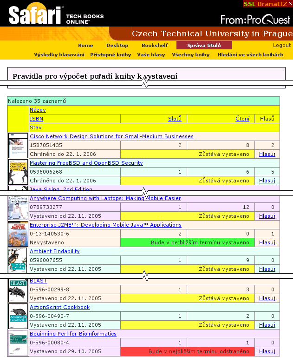This screenshot has height=363, width=293.
Task: Vote (Hlasuj) for Enterprise J2ME
Action: click(x=267, y=242)
